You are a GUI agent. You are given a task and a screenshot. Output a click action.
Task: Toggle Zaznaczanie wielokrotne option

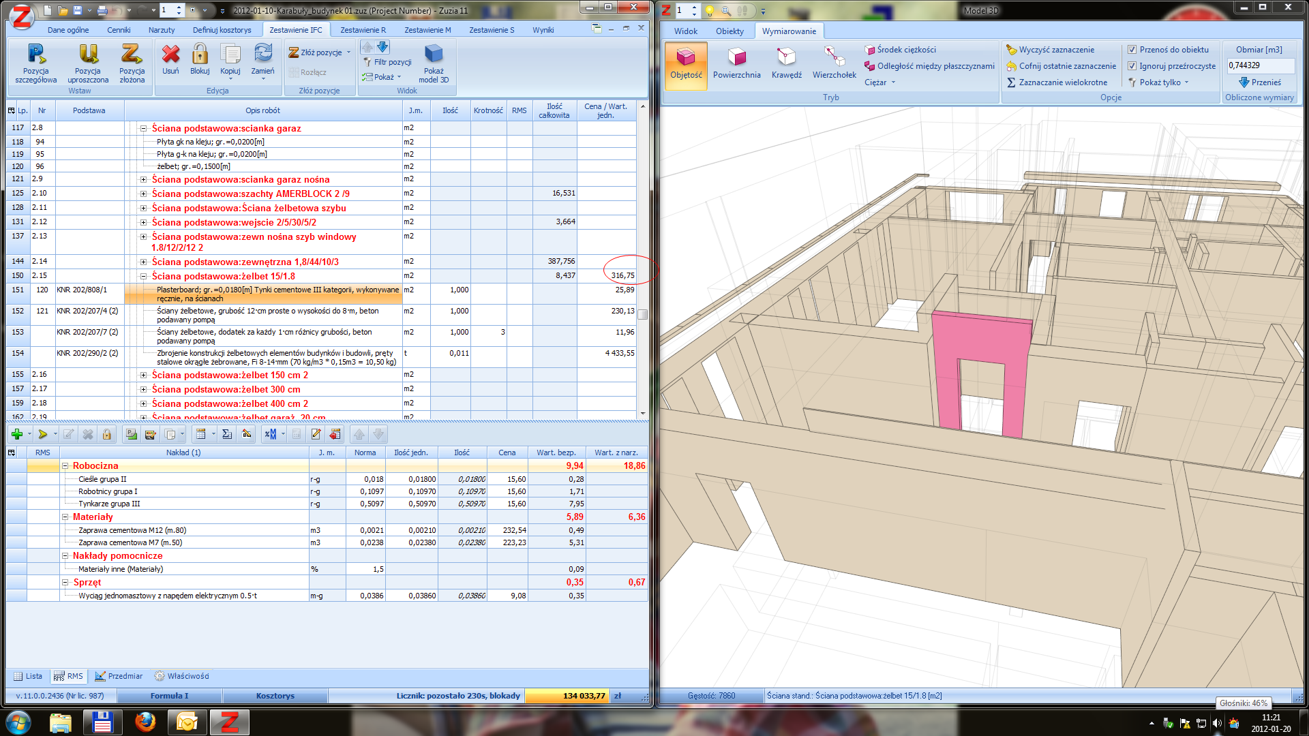click(x=1057, y=82)
